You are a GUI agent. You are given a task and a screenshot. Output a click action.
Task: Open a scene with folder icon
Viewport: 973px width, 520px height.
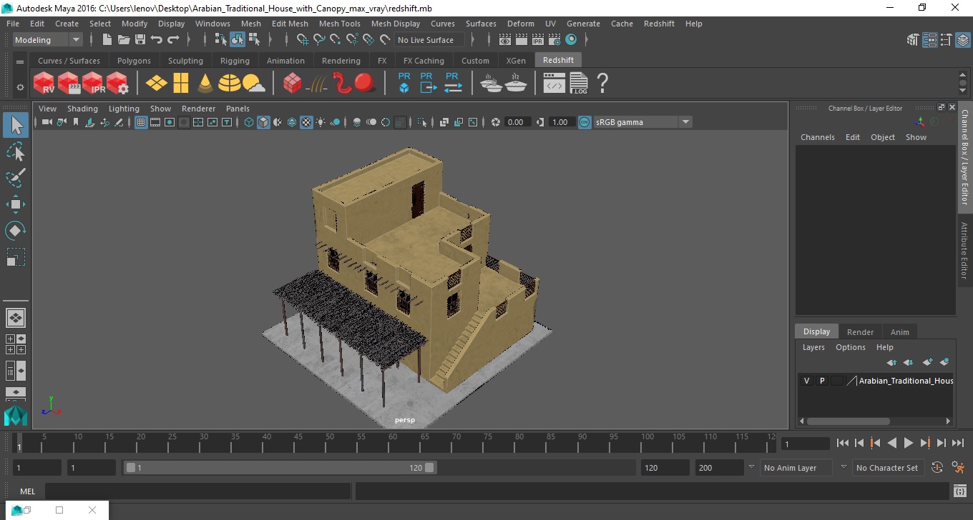(124, 40)
